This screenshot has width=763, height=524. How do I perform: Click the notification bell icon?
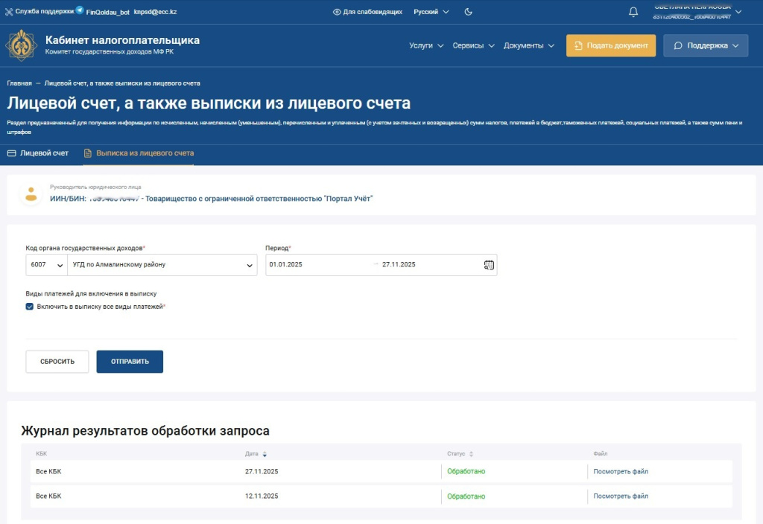click(633, 12)
